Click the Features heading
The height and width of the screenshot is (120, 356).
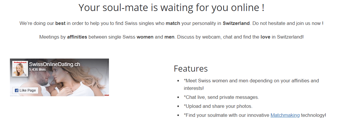point(191,69)
